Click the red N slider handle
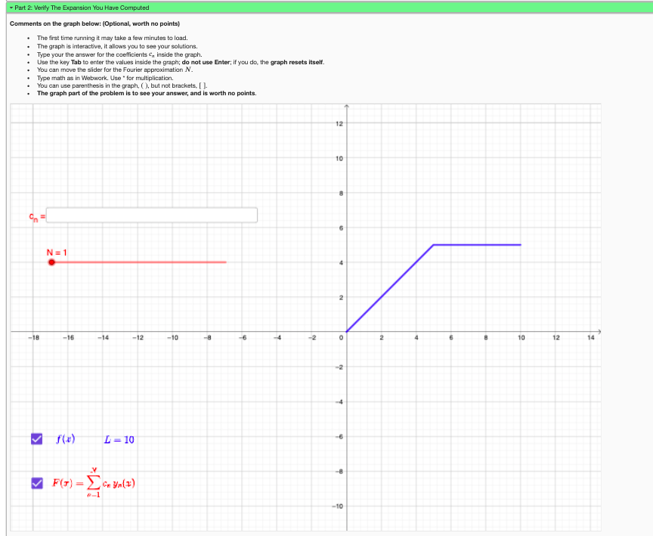Screen dimensions: 653x536 click(51, 262)
